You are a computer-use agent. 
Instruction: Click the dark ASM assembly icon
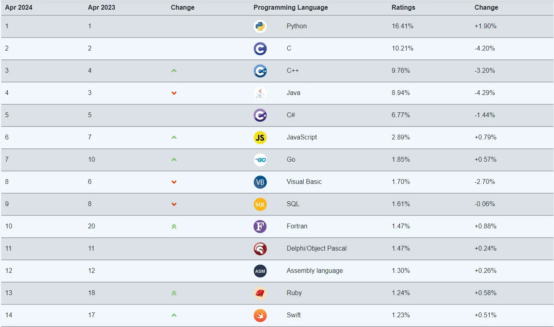point(260,271)
